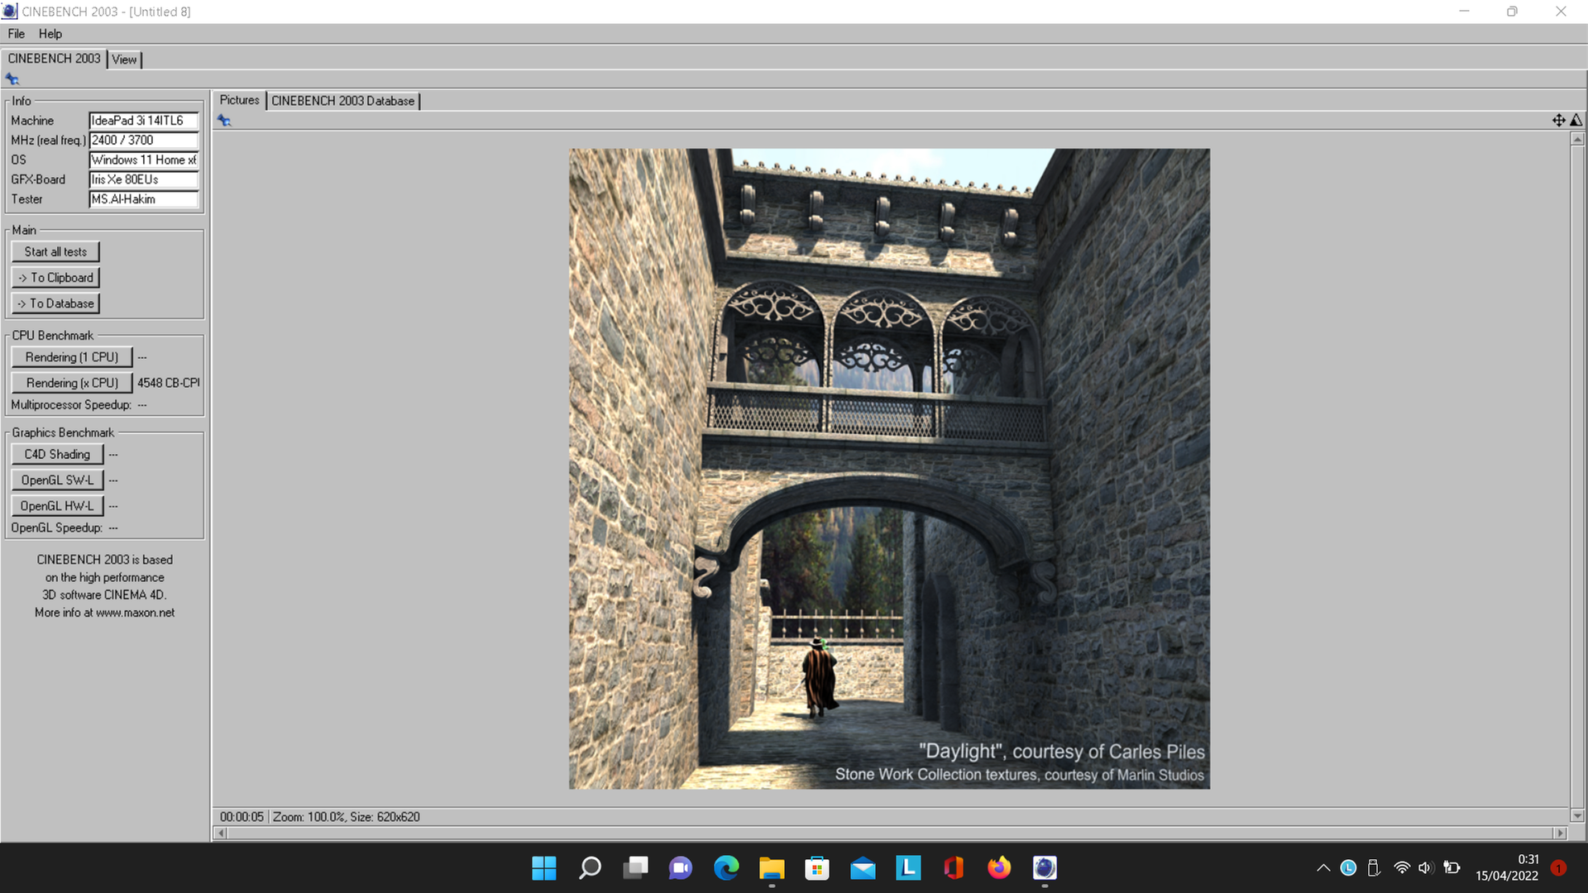Click the vertical scrollbar up arrow
The height and width of the screenshot is (893, 1588).
(x=1577, y=139)
